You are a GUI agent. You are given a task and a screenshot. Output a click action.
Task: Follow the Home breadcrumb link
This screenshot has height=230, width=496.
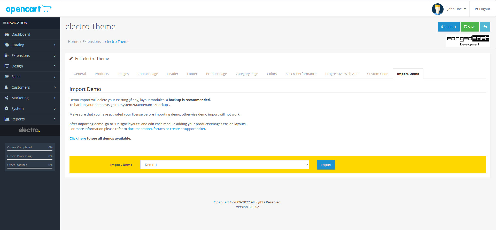[x=73, y=42]
